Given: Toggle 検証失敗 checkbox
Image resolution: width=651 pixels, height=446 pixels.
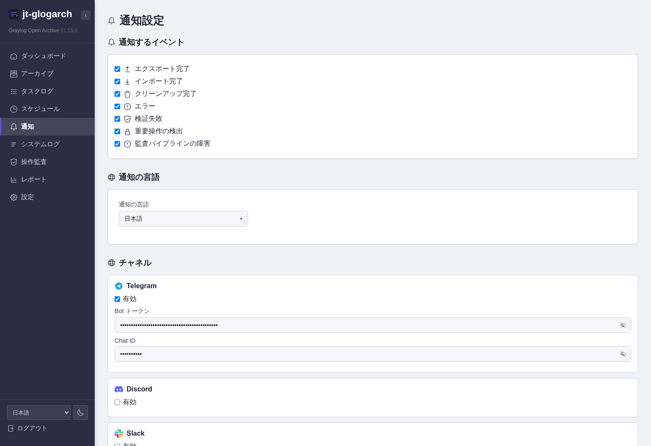Looking at the screenshot, I should tap(118, 119).
